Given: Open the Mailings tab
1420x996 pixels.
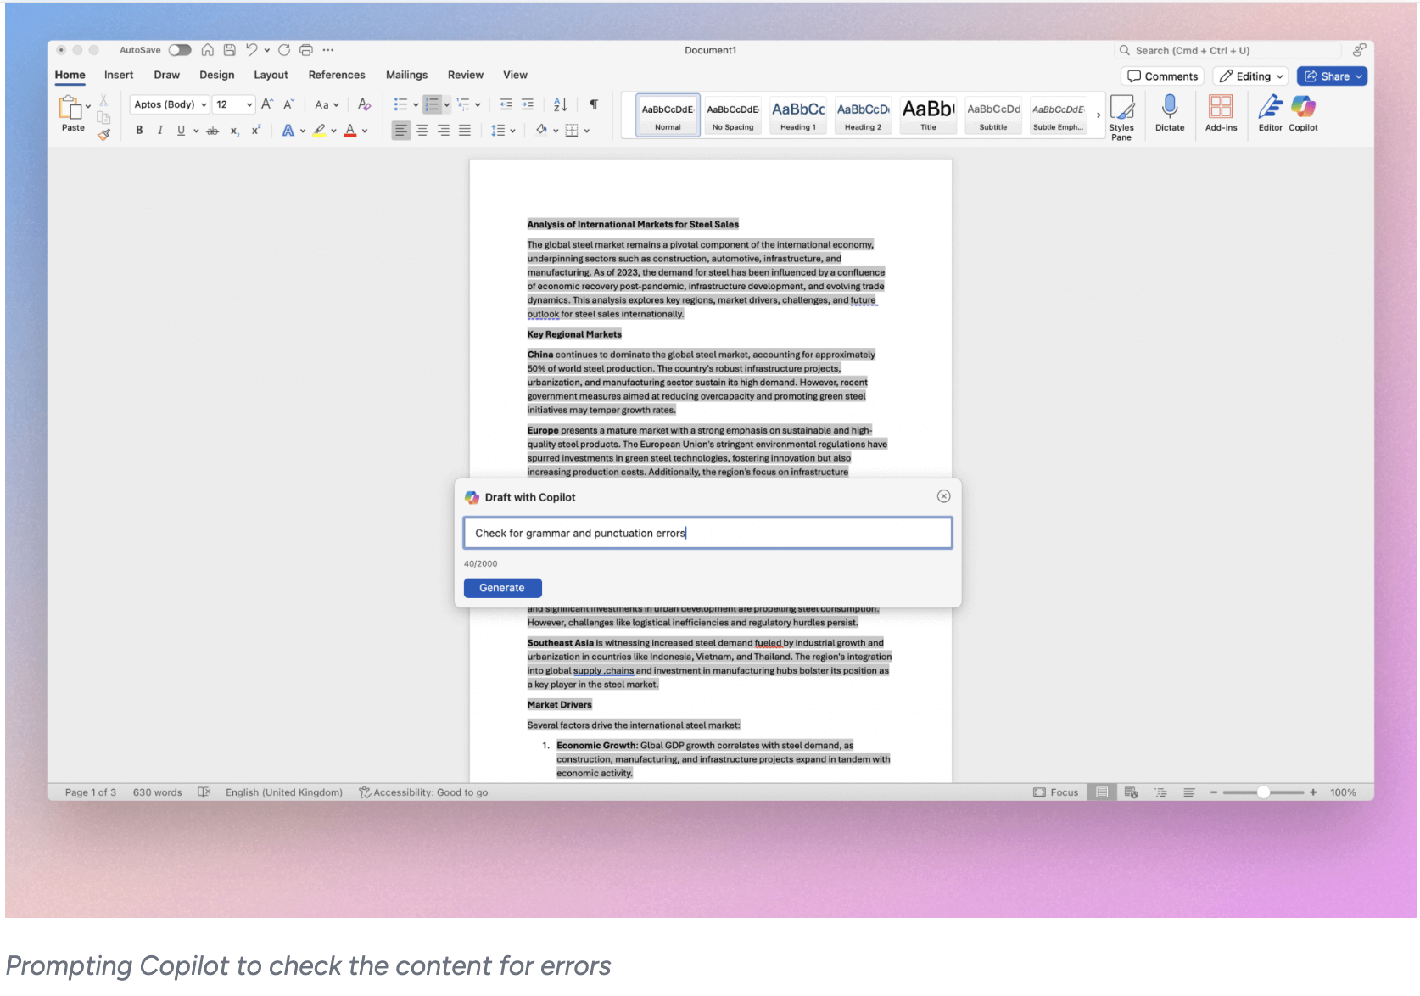Looking at the screenshot, I should [406, 75].
